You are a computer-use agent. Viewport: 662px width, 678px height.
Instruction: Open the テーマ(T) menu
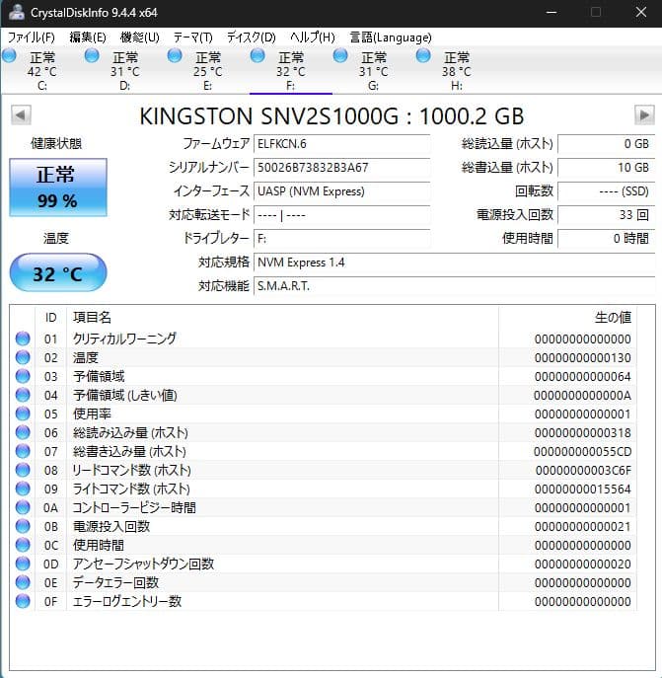pos(192,38)
